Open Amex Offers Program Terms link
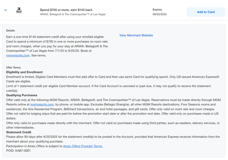228x160 pixels. [x=83, y=146]
